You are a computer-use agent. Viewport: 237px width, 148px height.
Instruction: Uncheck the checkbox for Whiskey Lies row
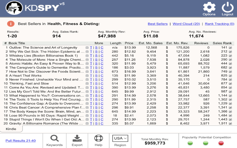(x=230, y=56)
